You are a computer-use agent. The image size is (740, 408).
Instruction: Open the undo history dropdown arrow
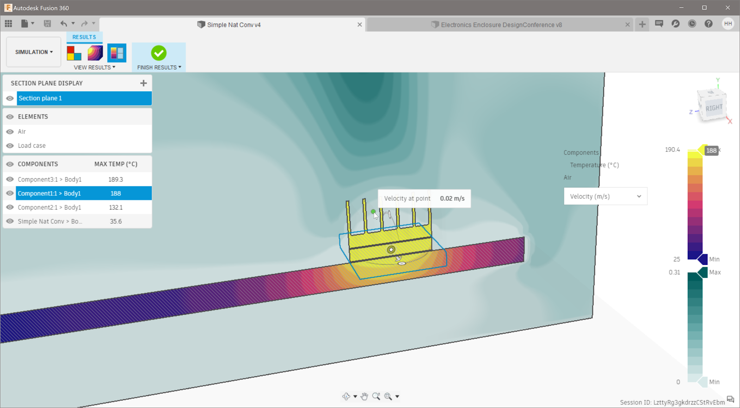(73, 24)
